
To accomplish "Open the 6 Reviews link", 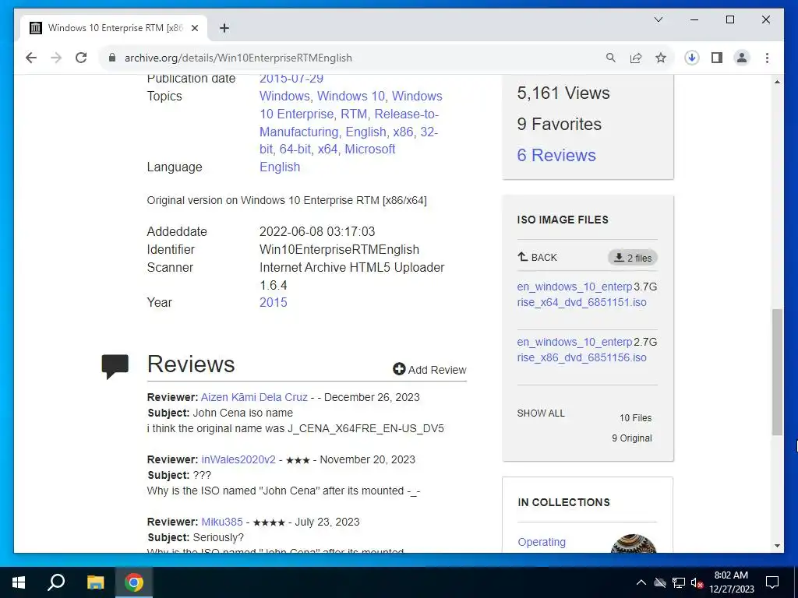I will [x=556, y=155].
